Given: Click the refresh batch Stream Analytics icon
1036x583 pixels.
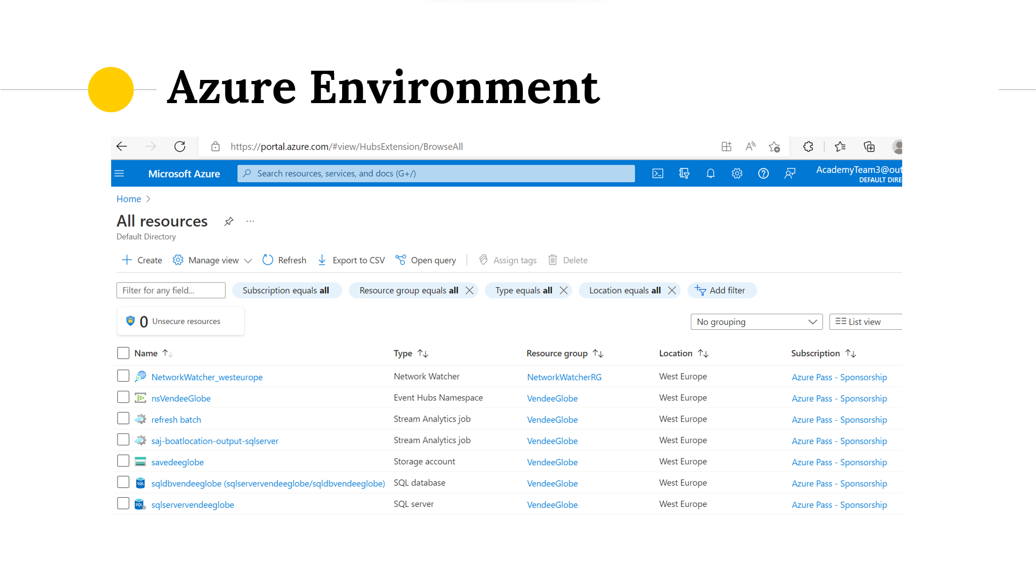Looking at the screenshot, I should [x=140, y=419].
